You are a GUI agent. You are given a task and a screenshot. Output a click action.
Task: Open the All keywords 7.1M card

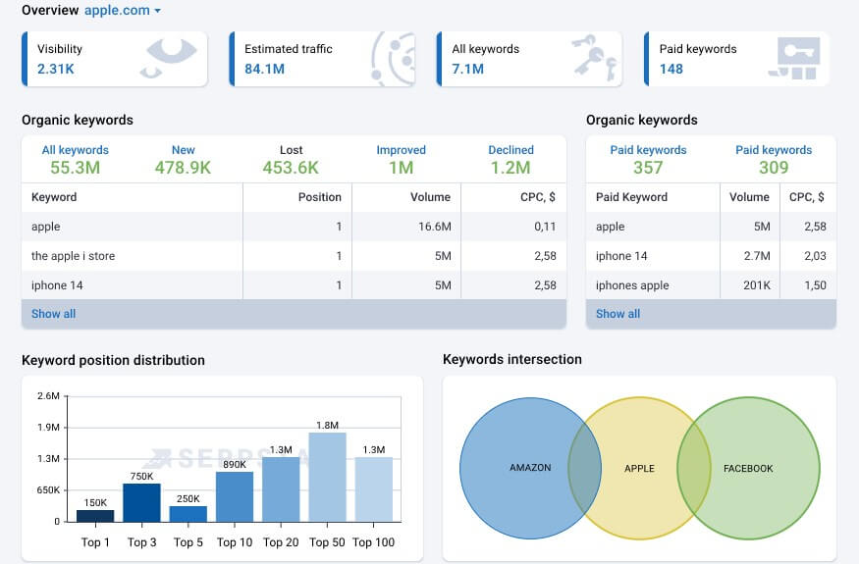pos(529,59)
